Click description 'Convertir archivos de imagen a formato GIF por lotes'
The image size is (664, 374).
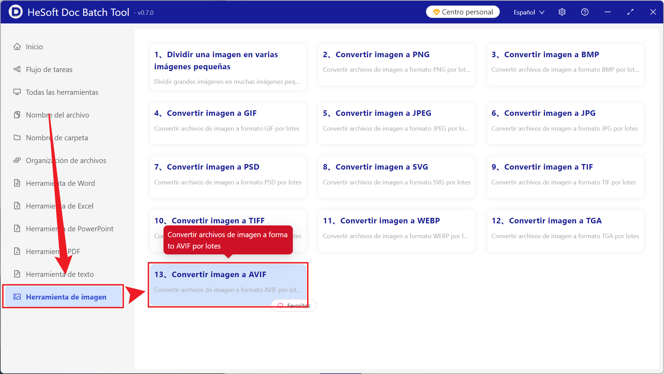tap(227, 128)
